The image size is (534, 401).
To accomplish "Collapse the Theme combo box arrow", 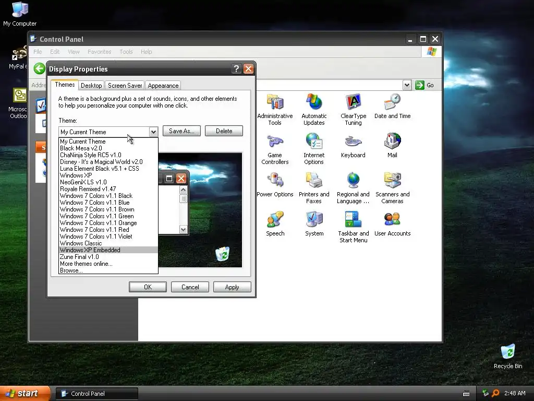I will click(x=153, y=132).
